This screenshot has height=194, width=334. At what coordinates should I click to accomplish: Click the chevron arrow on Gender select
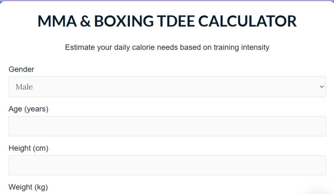[x=322, y=87]
